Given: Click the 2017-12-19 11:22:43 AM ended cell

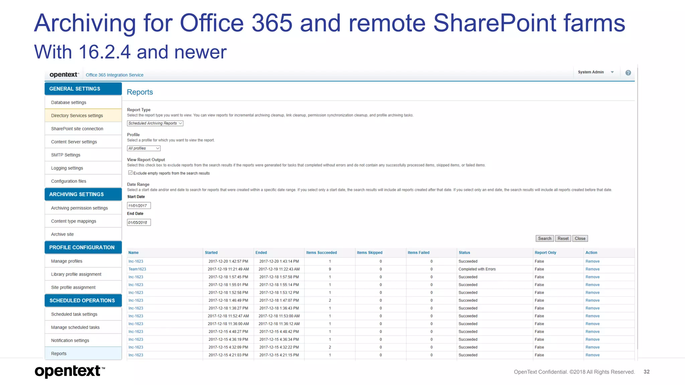Looking at the screenshot, I should click(279, 269).
